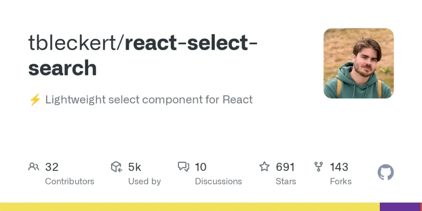
Task: Click the GitHub Octocat logo
Action: coord(386,172)
